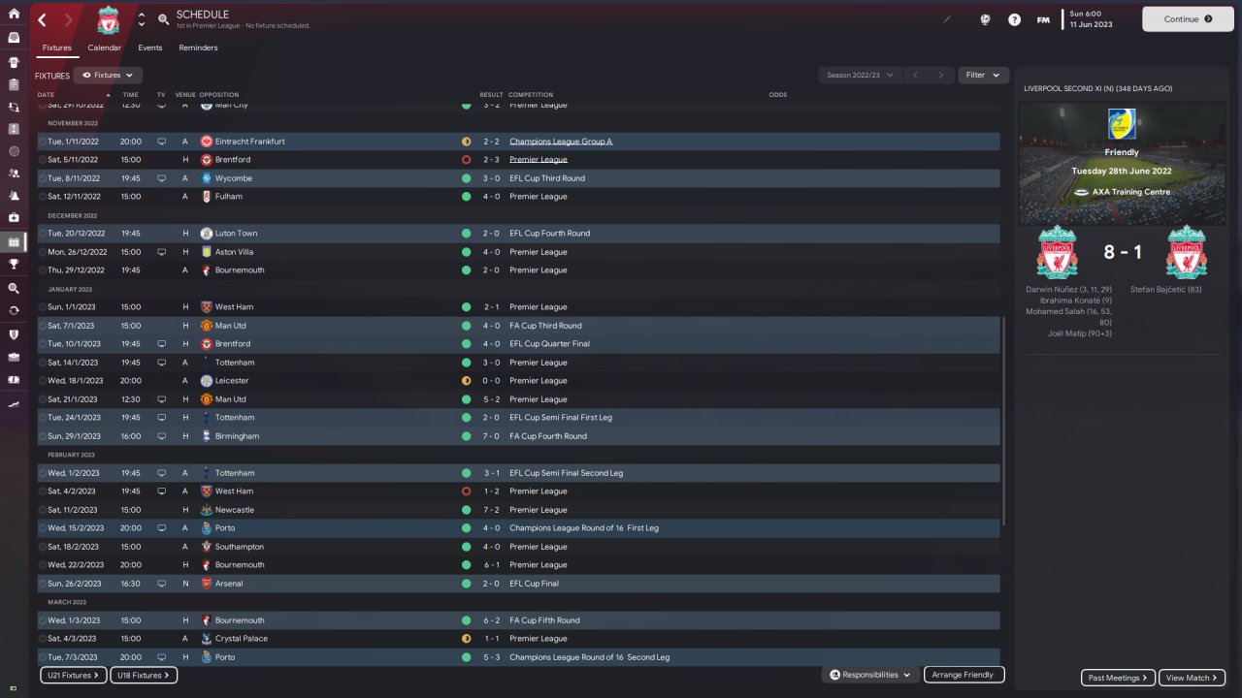
Task: Select the circle before Sun, 1/1/2023 West Ham
Action: click(x=42, y=307)
